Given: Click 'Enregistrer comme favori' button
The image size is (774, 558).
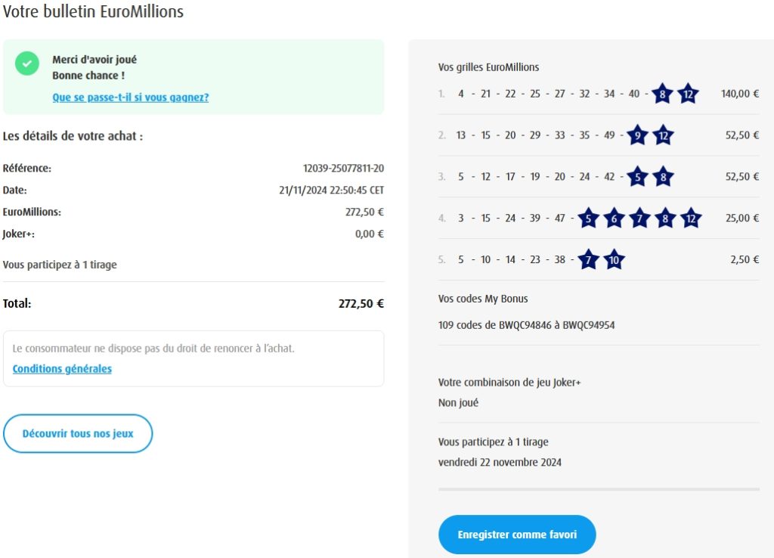Looking at the screenshot, I should pyautogui.click(x=517, y=535).
